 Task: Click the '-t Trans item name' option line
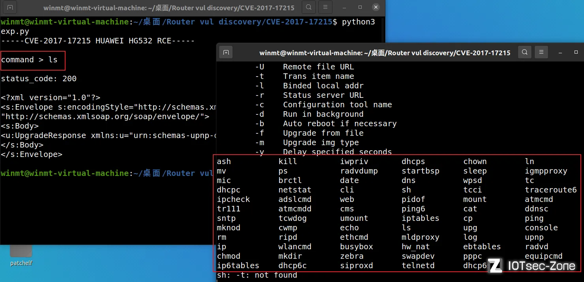click(304, 77)
